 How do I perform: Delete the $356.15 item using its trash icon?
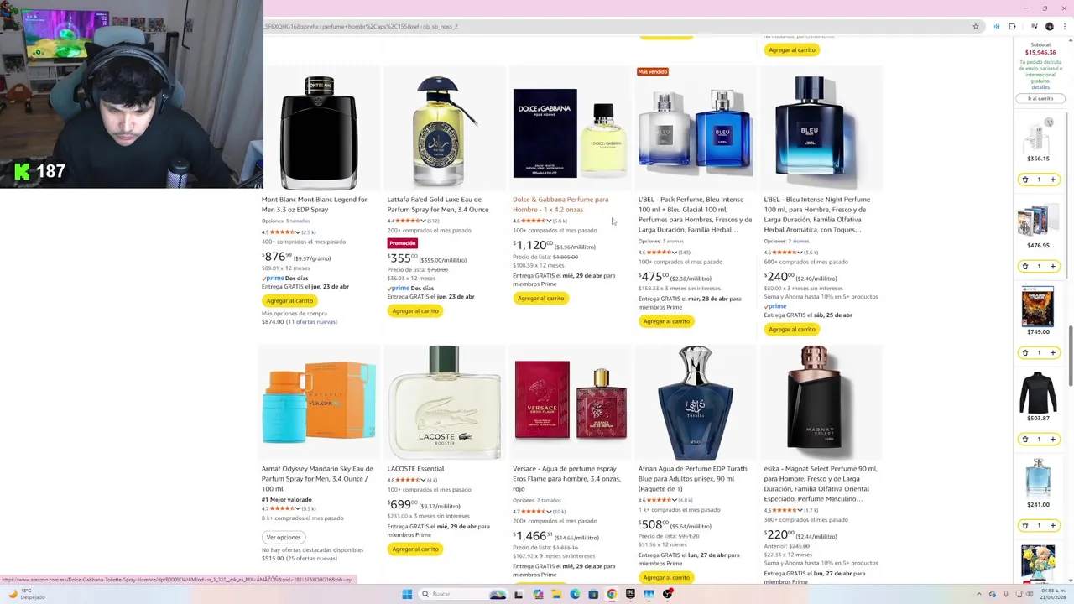click(x=1024, y=180)
